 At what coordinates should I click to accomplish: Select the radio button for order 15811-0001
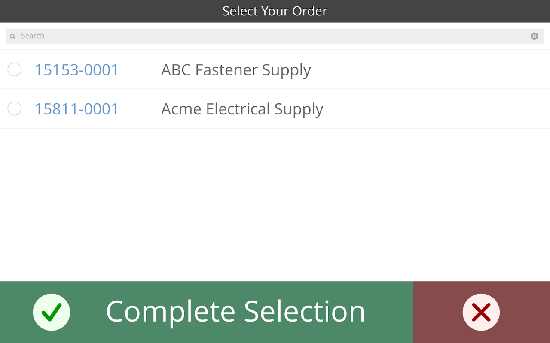(x=15, y=108)
